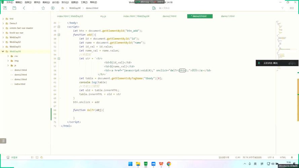
Task: Expand the WebDay01 project
Action: click(x=3, y=37)
